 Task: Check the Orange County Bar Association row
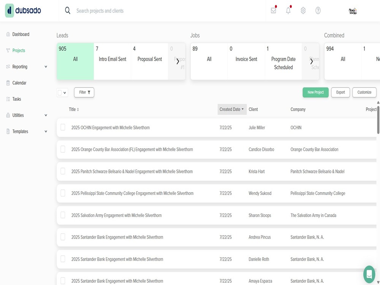pyautogui.click(x=63, y=149)
